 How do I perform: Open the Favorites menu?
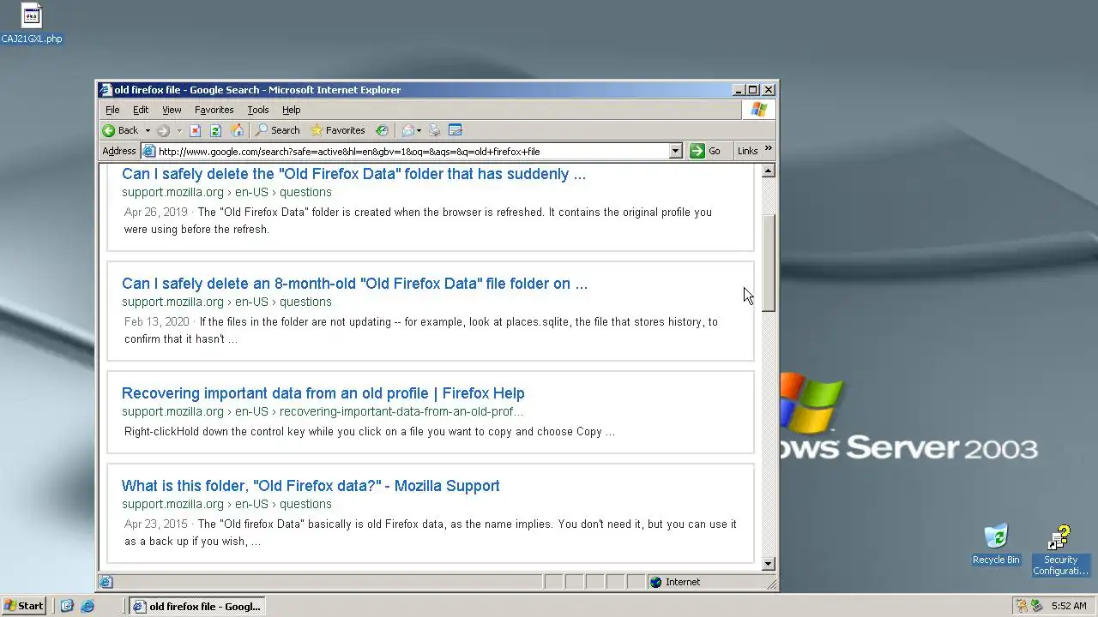point(214,110)
